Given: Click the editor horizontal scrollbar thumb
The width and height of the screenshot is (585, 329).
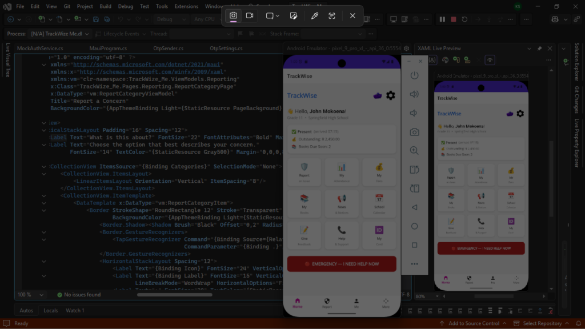Looking at the screenshot, I should coord(175,295).
